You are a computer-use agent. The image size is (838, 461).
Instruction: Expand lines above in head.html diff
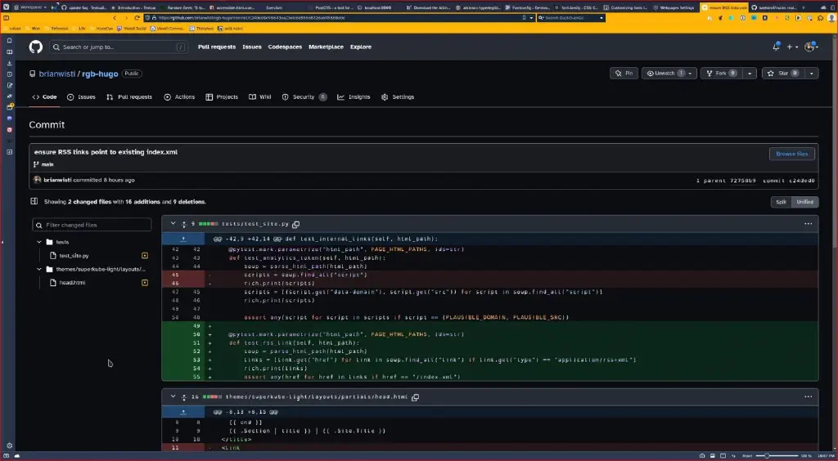[183, 412]
